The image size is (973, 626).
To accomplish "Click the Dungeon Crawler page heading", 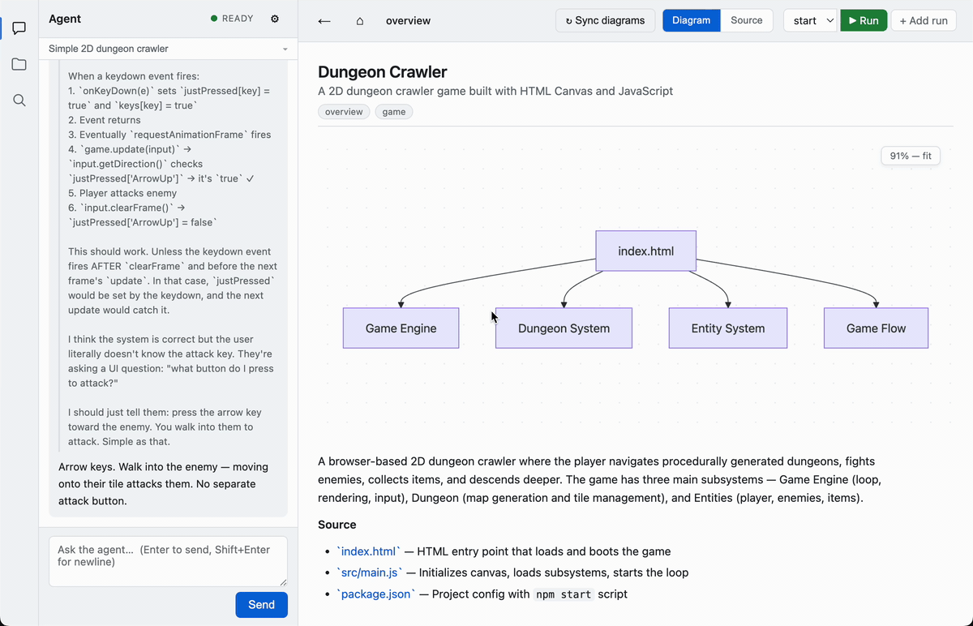I will [383, 72].
